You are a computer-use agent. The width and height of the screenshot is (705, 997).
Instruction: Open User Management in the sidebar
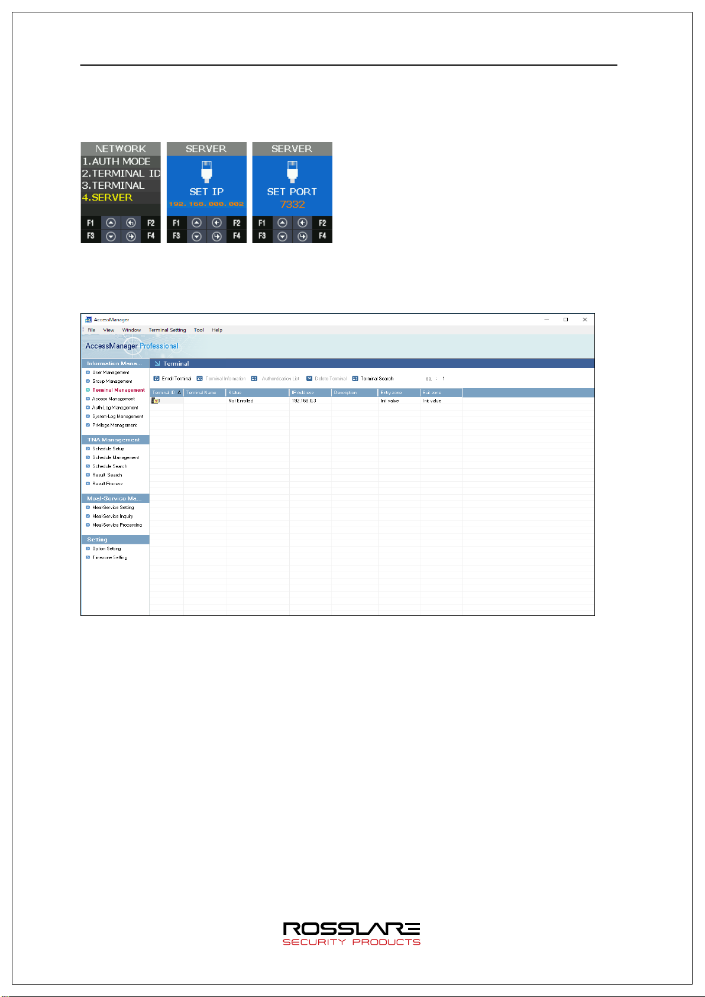click(x=111, y=373)
